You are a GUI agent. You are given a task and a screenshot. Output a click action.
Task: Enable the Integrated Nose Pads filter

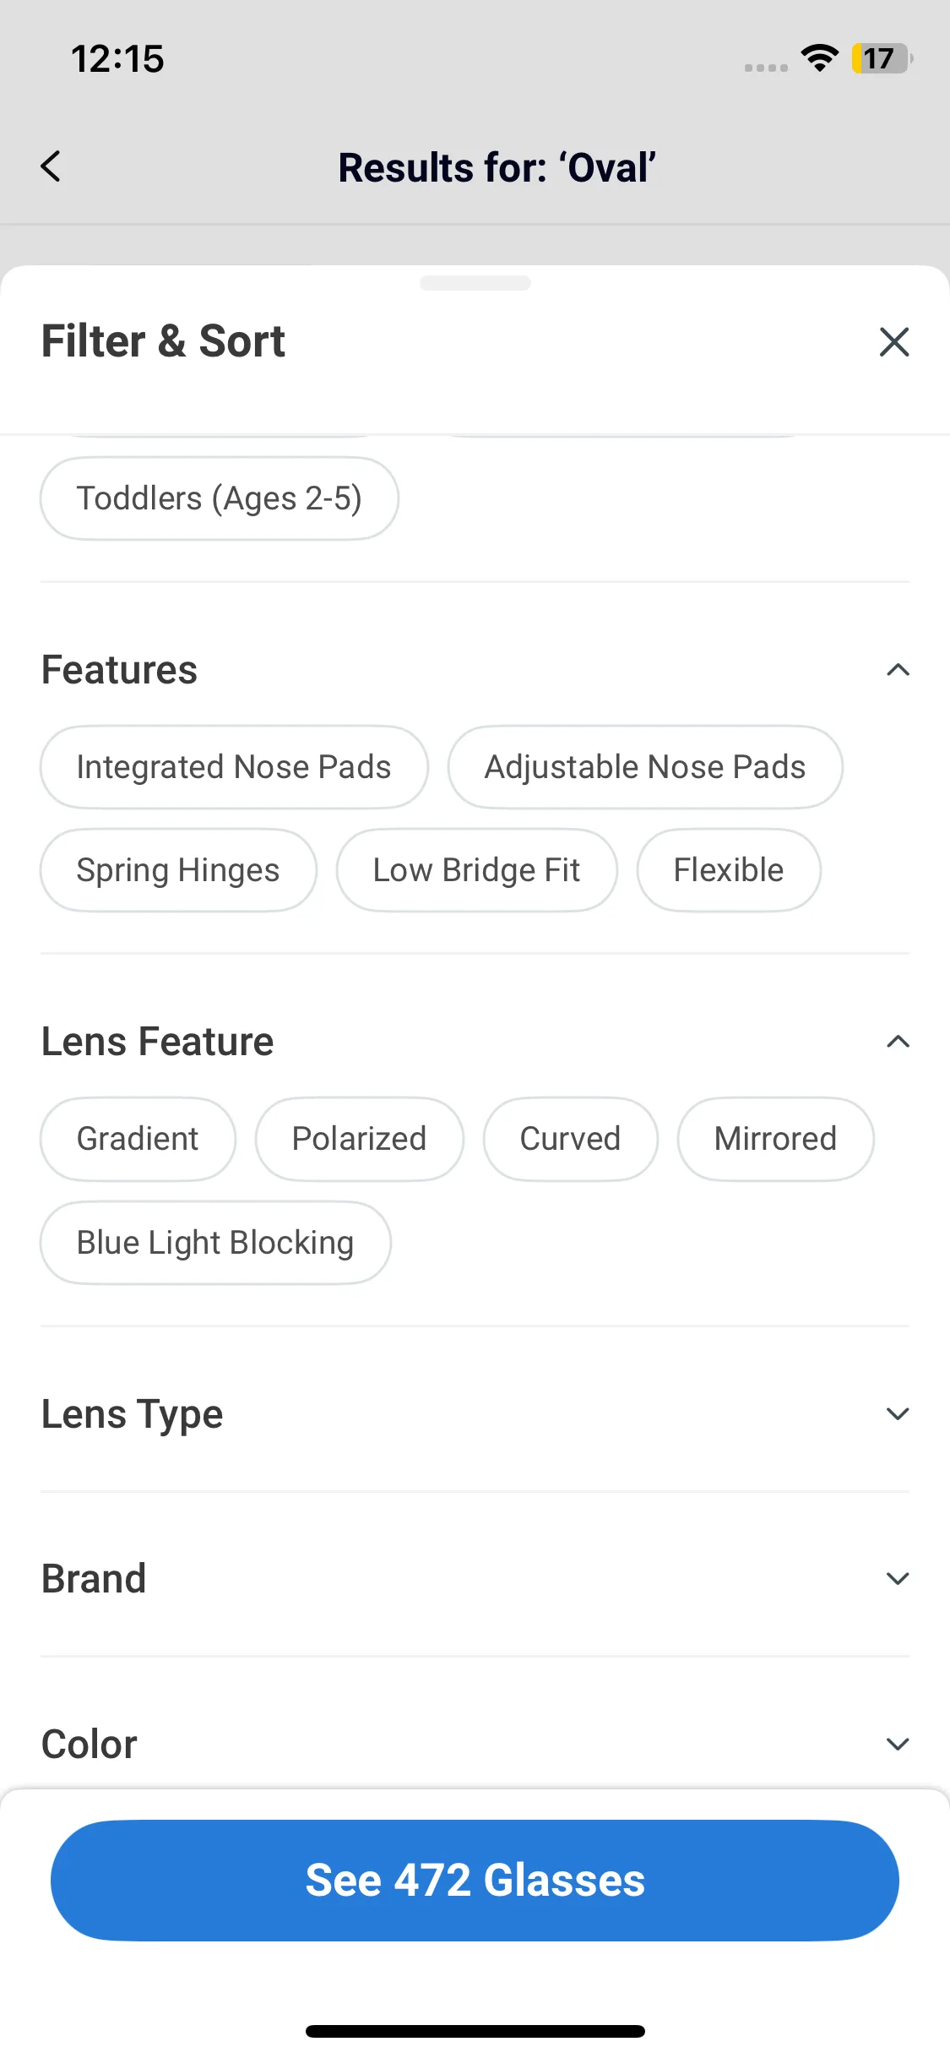pos(234,767)
